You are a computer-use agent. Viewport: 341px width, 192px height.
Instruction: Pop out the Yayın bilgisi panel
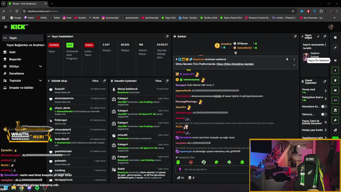(x=324, y=37)
